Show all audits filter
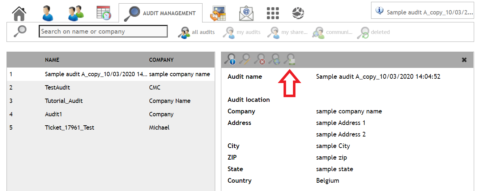Screen dimensions: 481x191 pos(196,32)
